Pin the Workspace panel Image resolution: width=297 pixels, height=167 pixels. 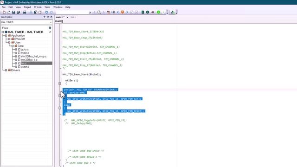48,17
